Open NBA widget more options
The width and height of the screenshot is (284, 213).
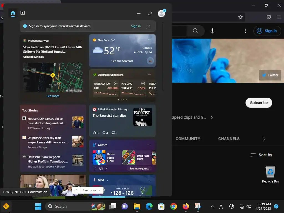pyautogui.click(x=149, y=180)
